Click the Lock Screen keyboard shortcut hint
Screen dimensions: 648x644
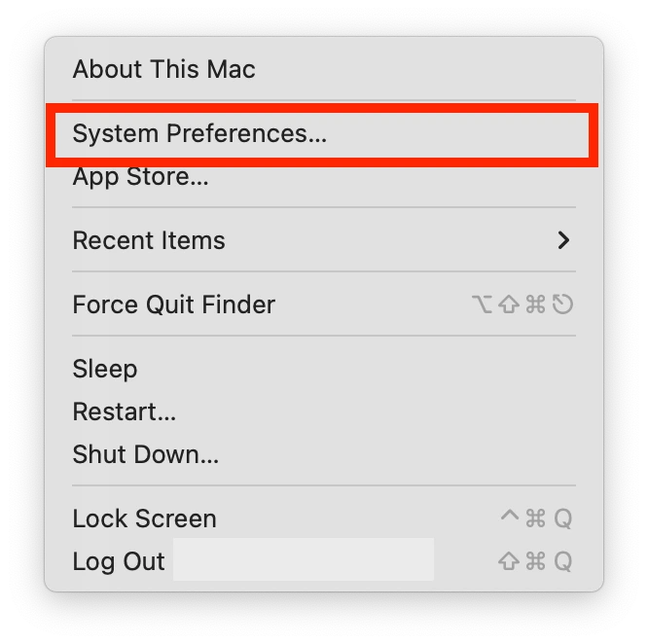pyautogui.click(x=536, y=519)
